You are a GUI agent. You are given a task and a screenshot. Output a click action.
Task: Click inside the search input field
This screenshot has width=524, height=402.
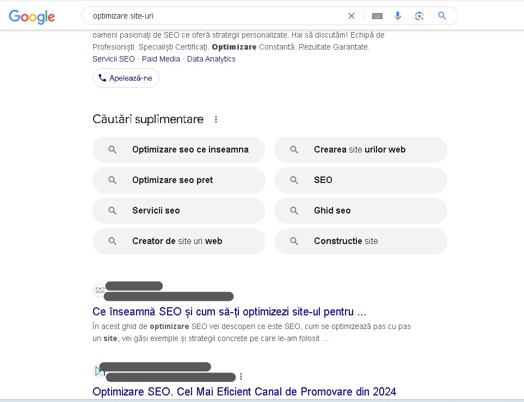[x=218, y=16]
